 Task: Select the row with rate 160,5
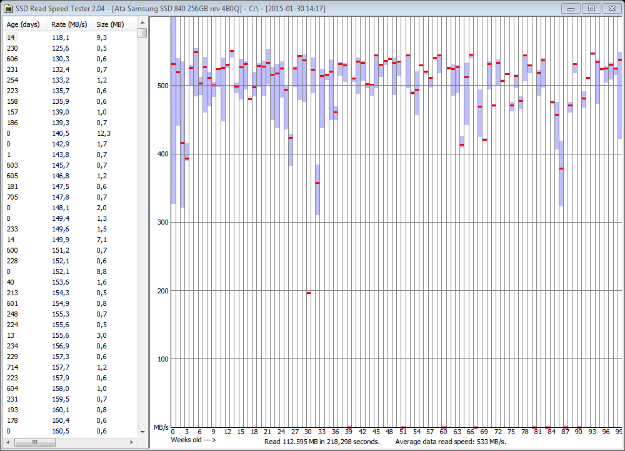coord(70,431)
